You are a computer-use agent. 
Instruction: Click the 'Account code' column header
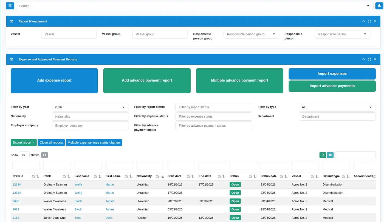pyautogui.click(x=363, y=176)
